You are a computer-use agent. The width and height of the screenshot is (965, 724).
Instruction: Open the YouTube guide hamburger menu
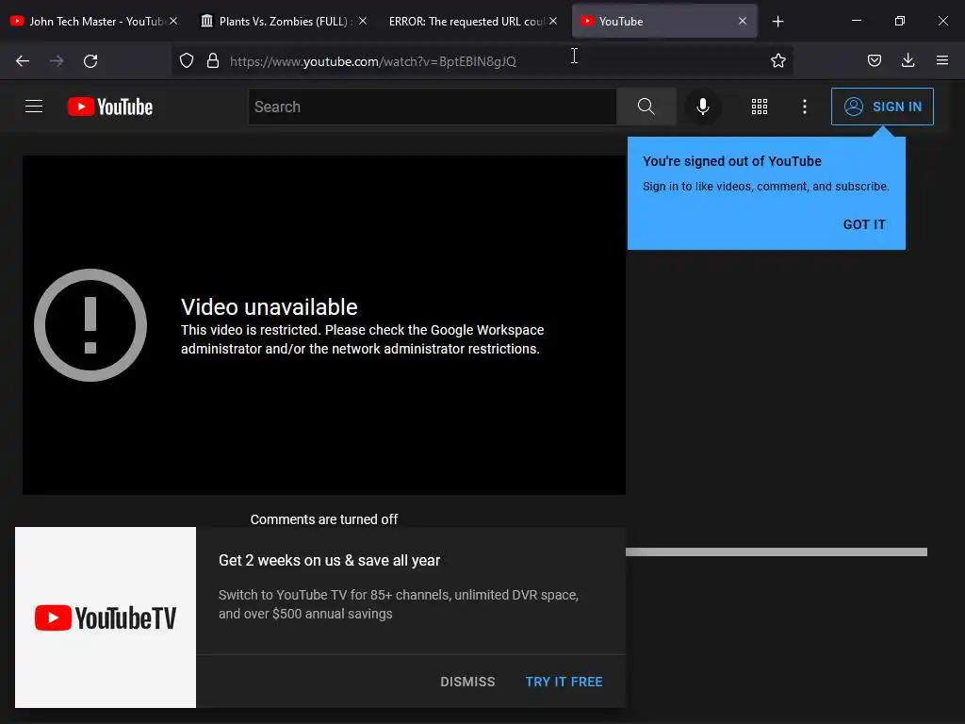click(34, 107)
